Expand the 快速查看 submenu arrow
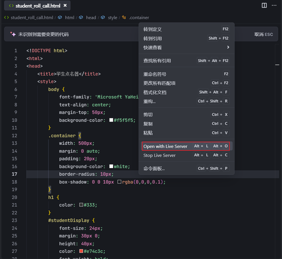This screenshot has width=282, height=259. tap(228, 47)
